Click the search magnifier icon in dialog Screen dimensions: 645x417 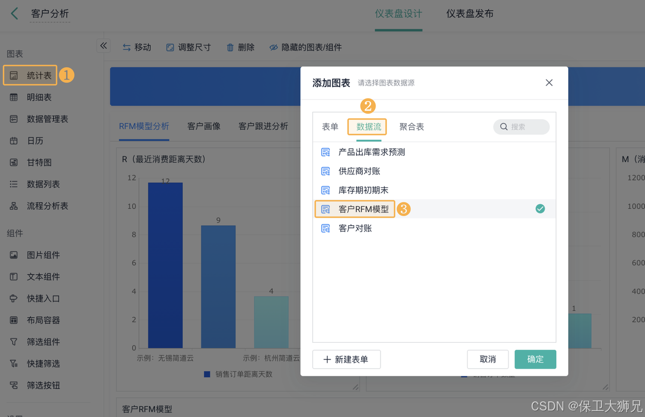pyautogui.click(x=504, y=127)
